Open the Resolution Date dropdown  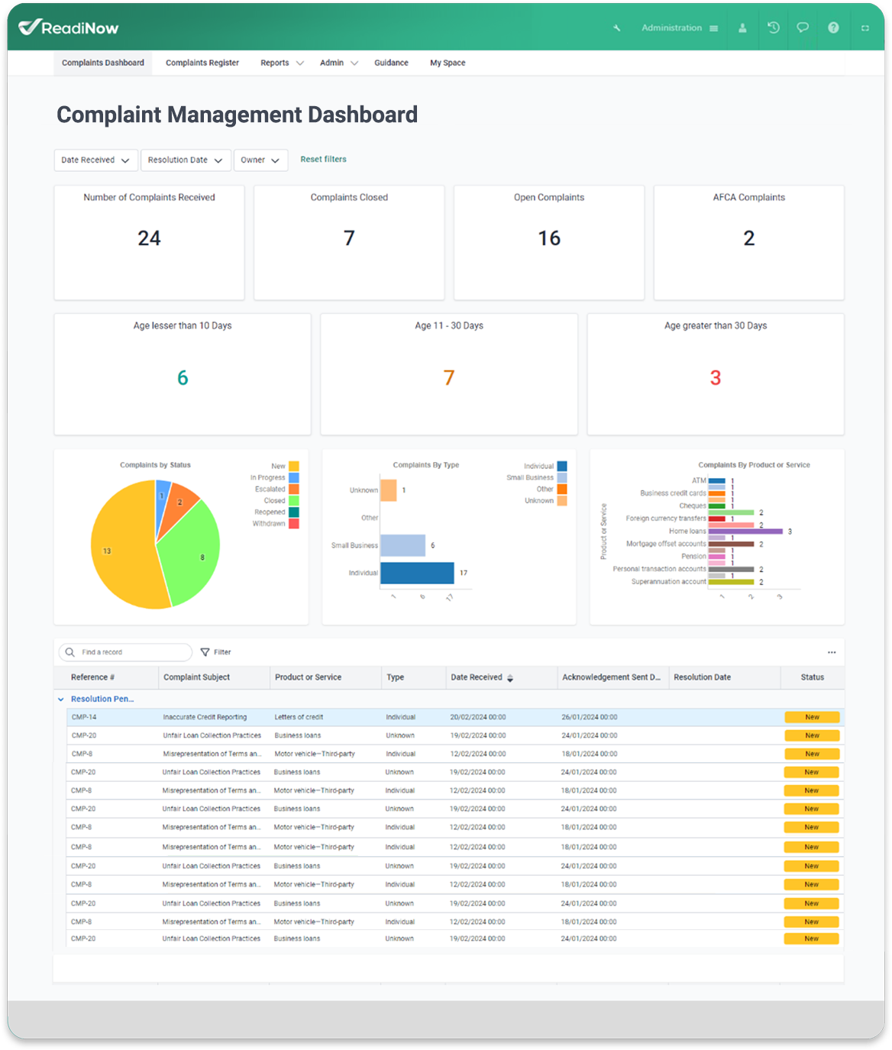click(x=186, y=160)
